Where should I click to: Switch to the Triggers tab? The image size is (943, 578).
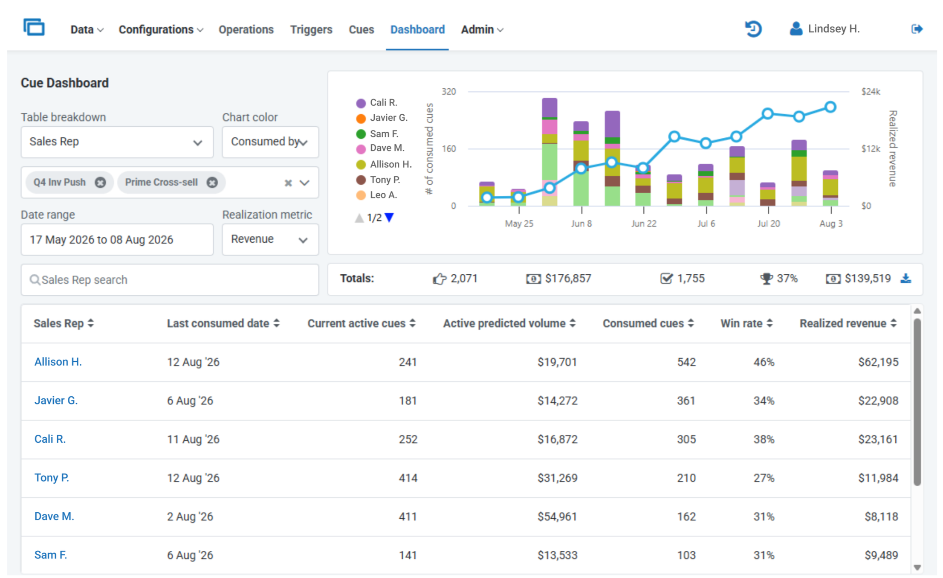click(311, 29)
